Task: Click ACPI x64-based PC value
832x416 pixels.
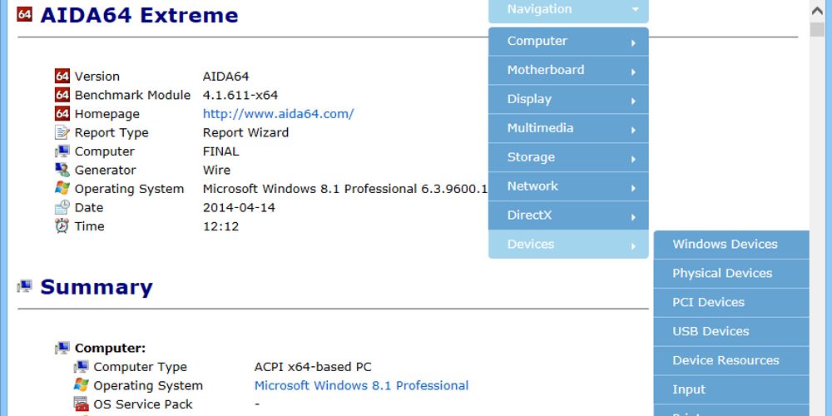Action: click(x=313, y=367)
